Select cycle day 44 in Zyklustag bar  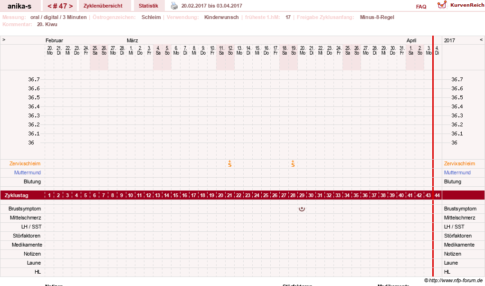pos(437,195)
